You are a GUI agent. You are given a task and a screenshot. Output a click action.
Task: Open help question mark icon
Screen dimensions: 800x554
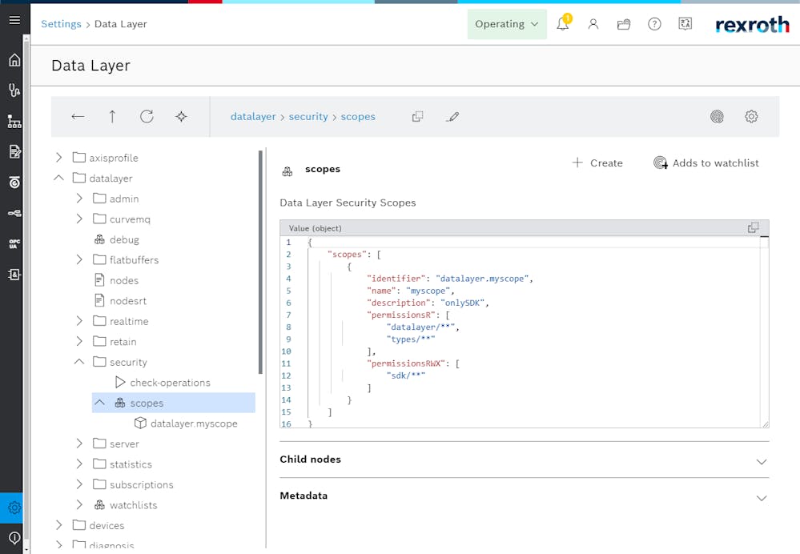[654, 24]
